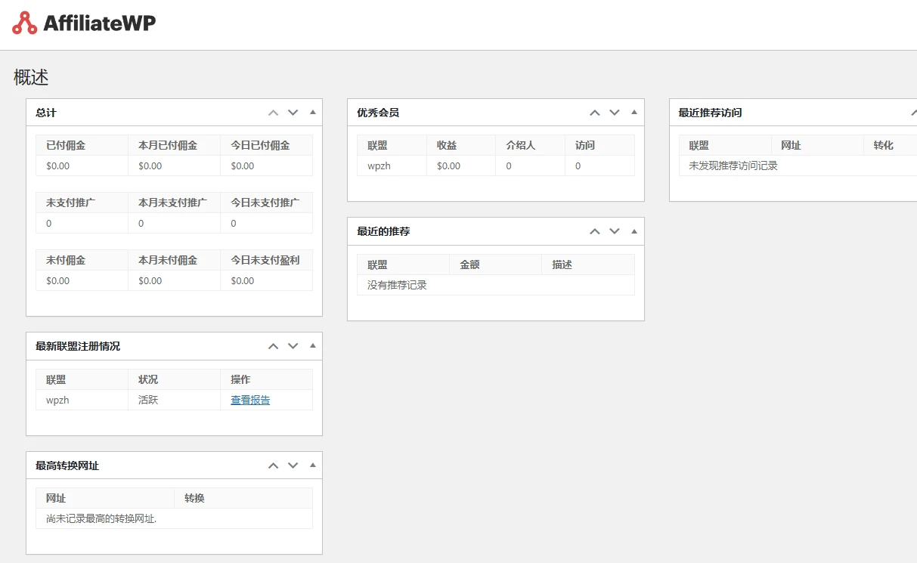Click the 最近推荐访问 panel title bar
This screenshot has width=917, height=563.
[x=711, y=112]
